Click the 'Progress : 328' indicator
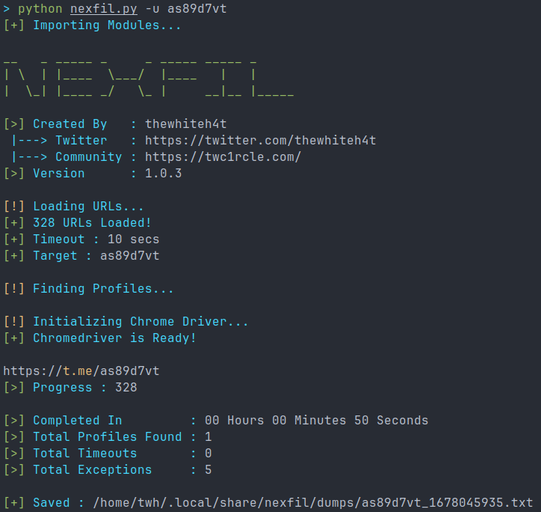Image resolution: width=541 pixels, height=512 pixels. tap(70, 388)
